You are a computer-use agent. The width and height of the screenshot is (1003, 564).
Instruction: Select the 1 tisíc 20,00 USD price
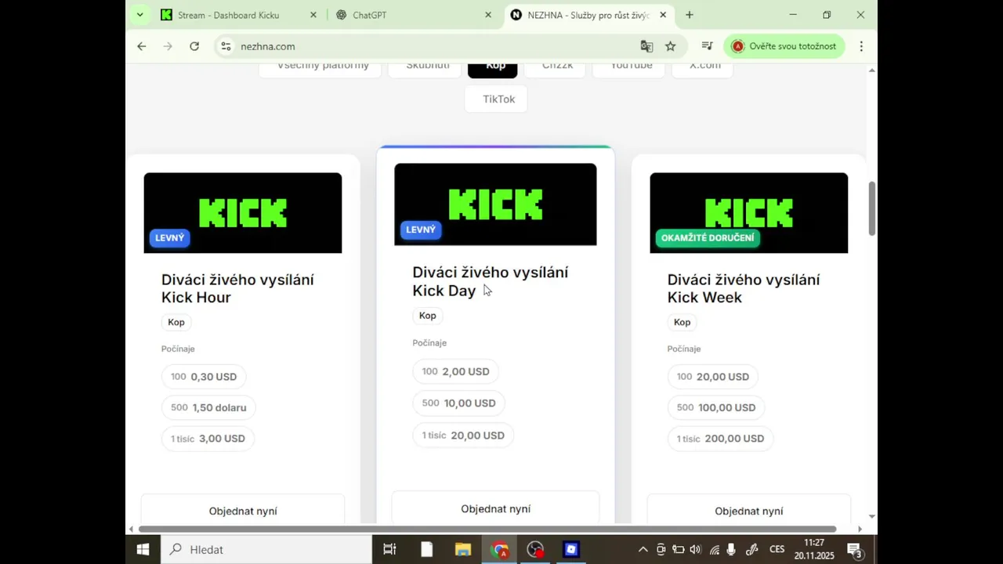point(463,436)
